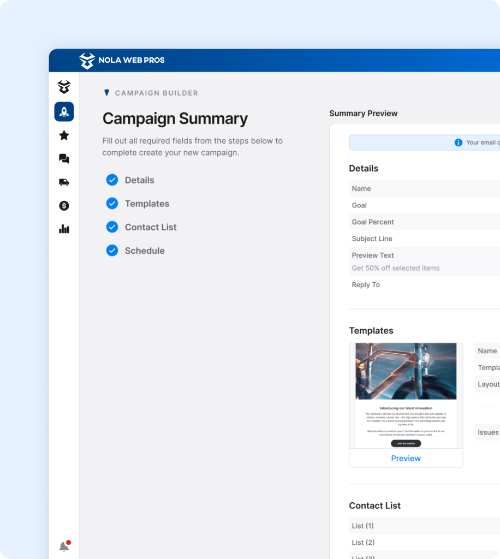Click the Goal Percent row

[425, 222]
